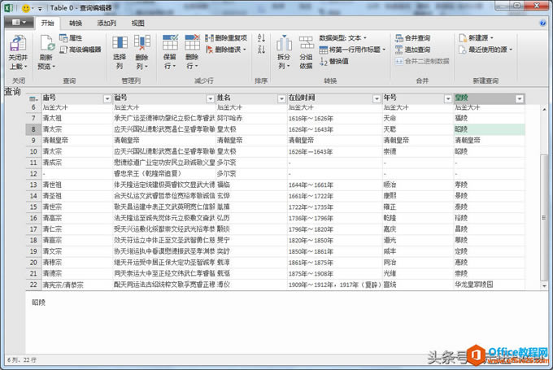
Task: Open the 在位时间 column filter dropdown
Action: point(377,98)
